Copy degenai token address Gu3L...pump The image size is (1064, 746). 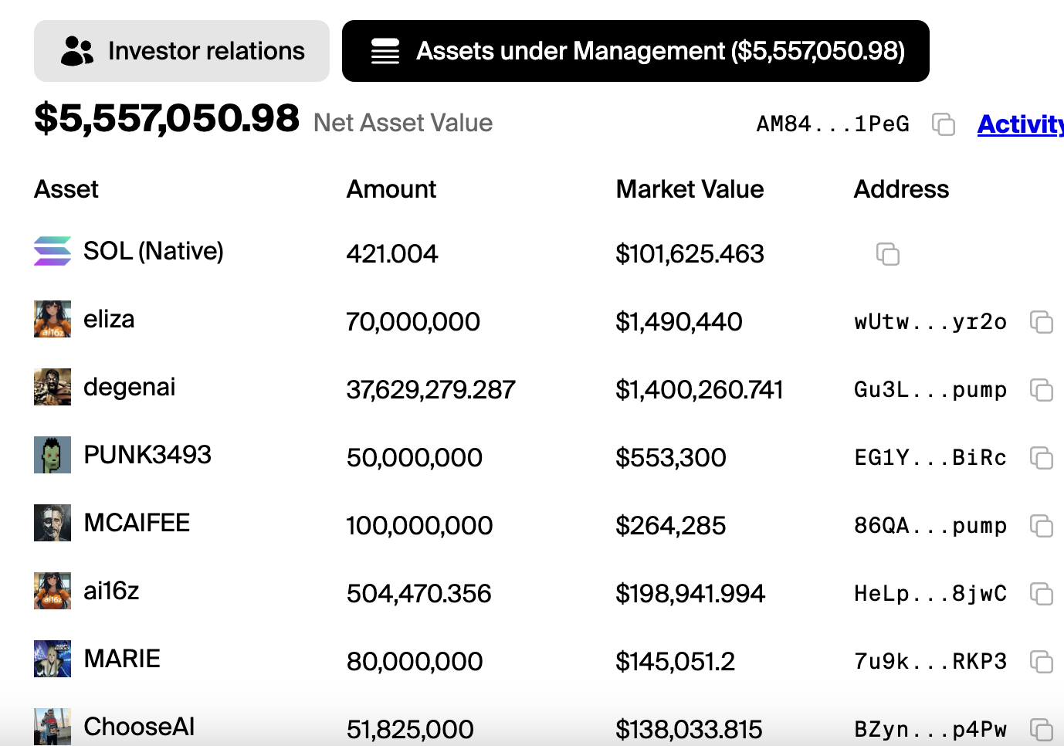(x=1041, y=390)
